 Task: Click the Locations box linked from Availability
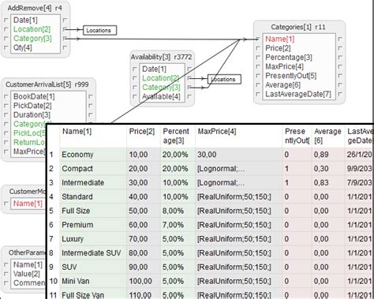click(x=224, y=79)
